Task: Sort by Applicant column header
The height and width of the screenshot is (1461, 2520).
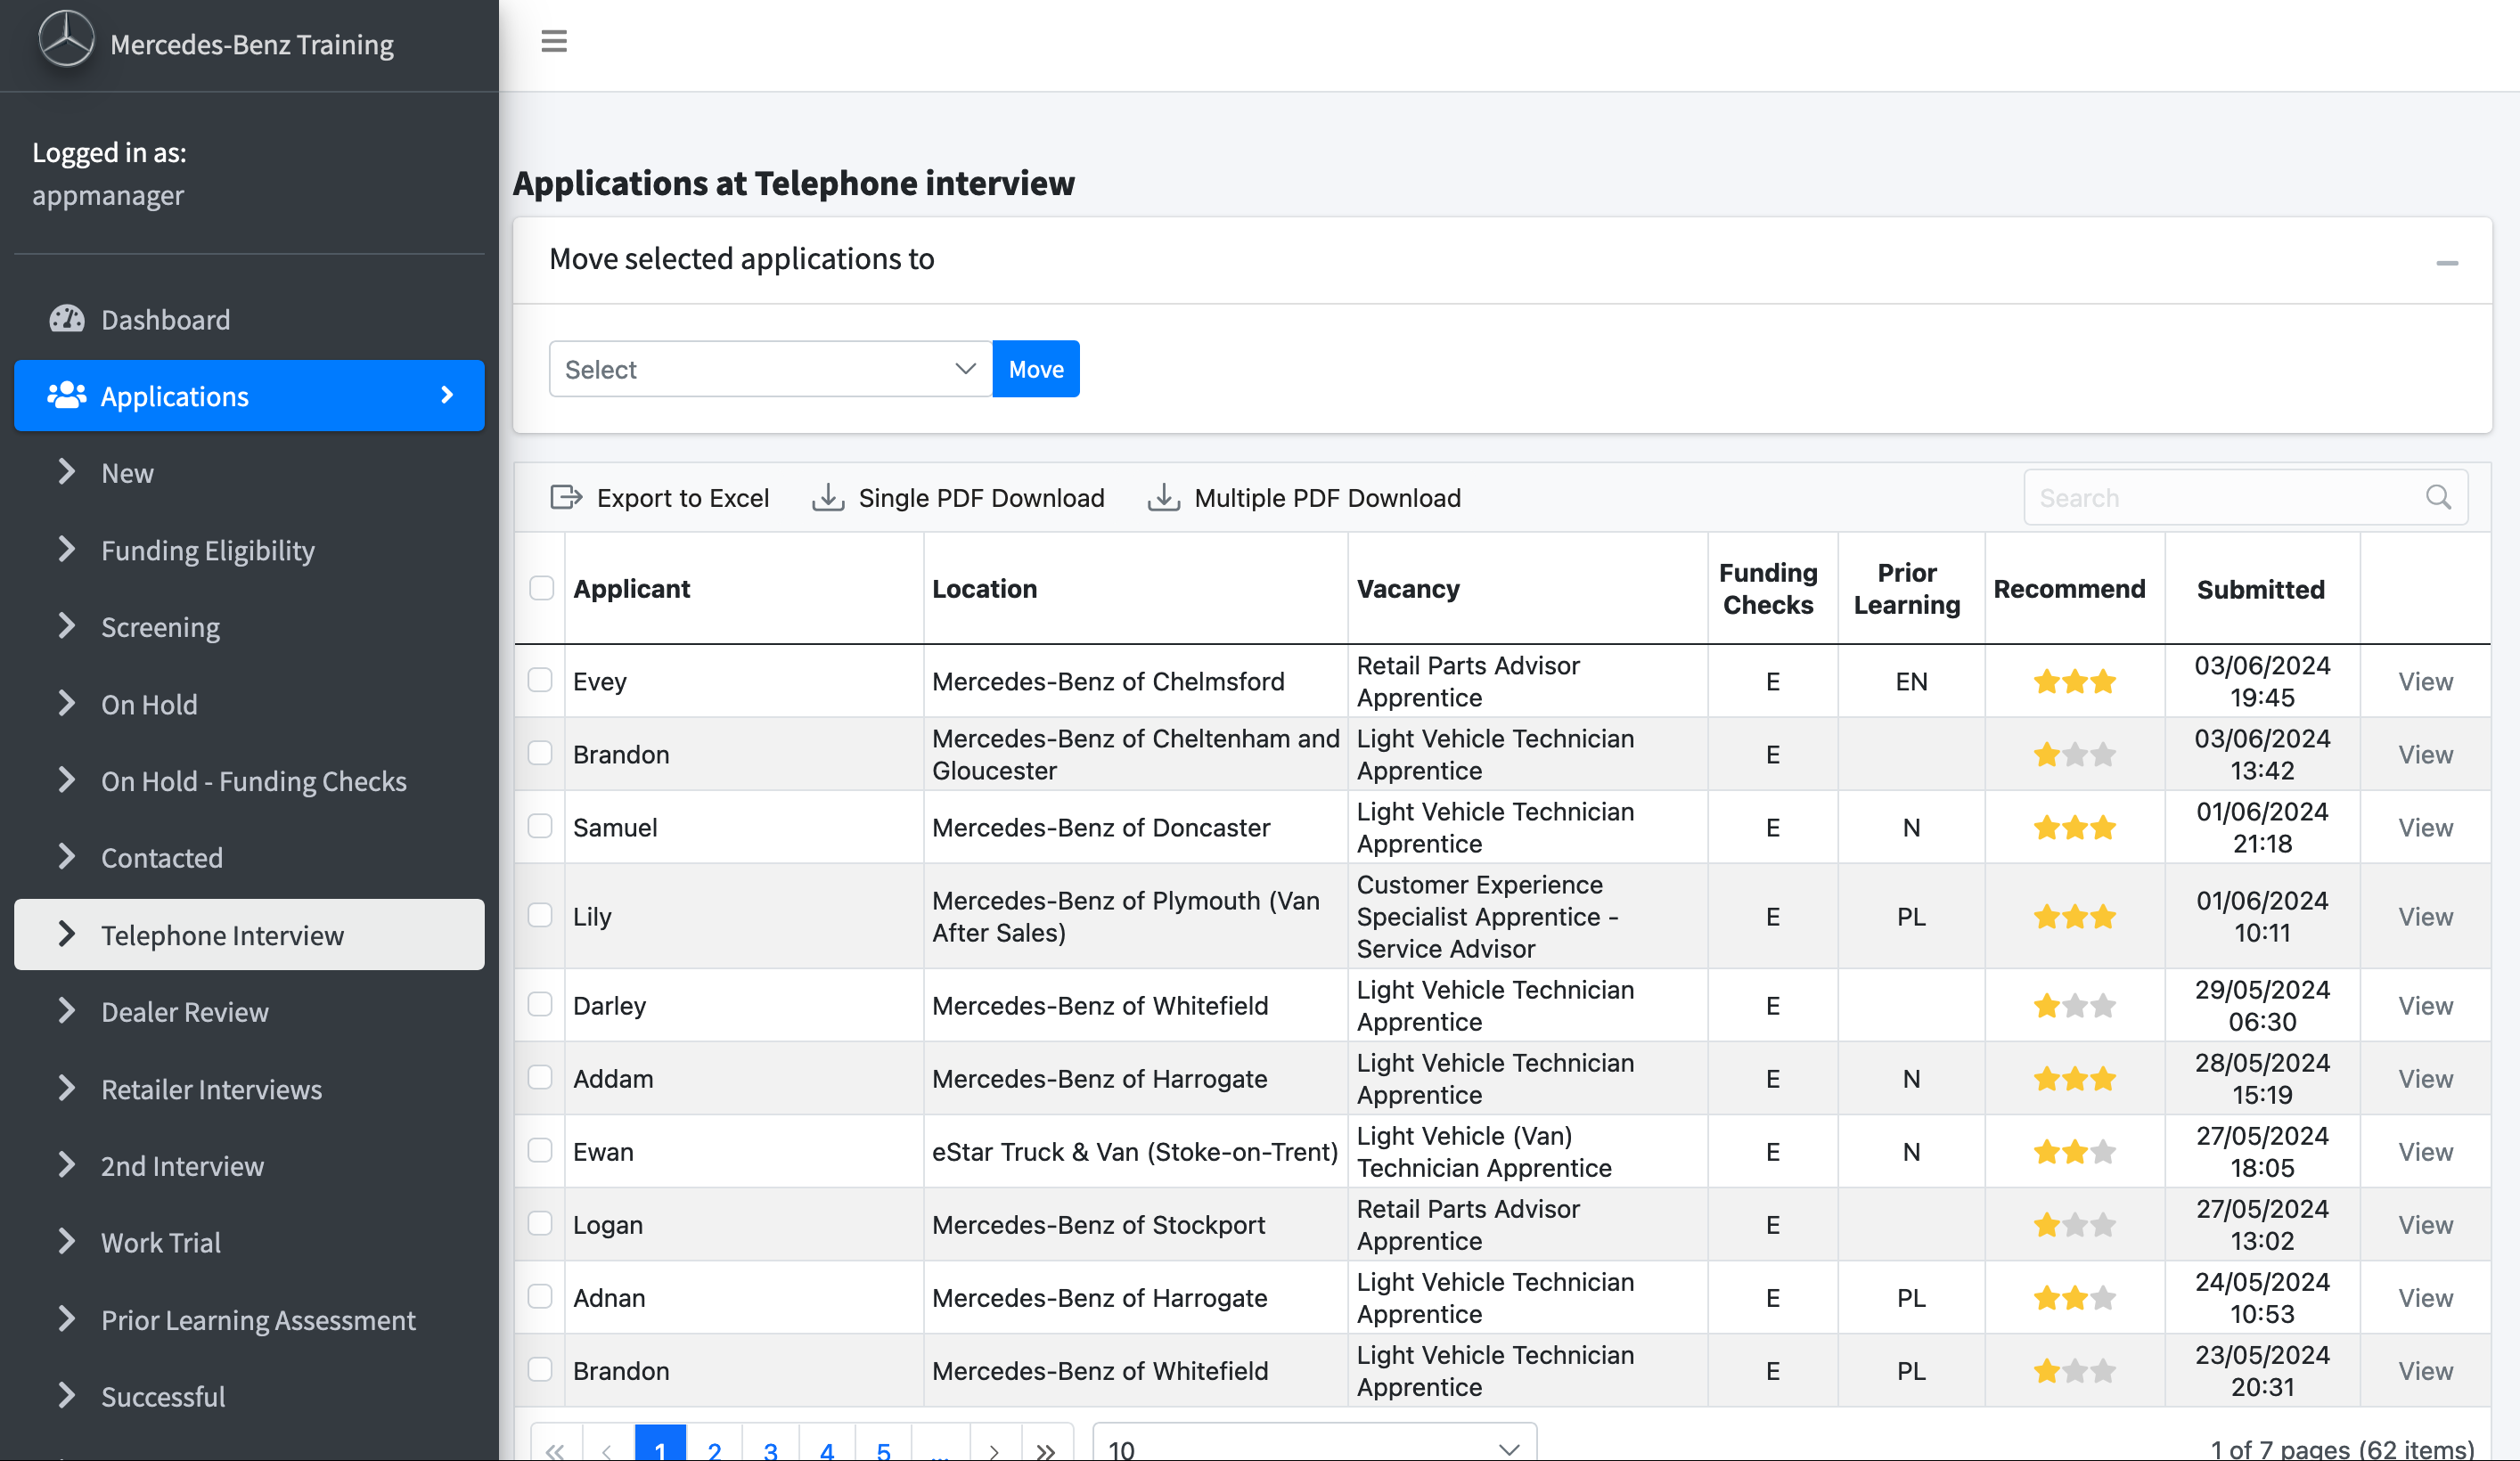Action: tap(631, 589)
